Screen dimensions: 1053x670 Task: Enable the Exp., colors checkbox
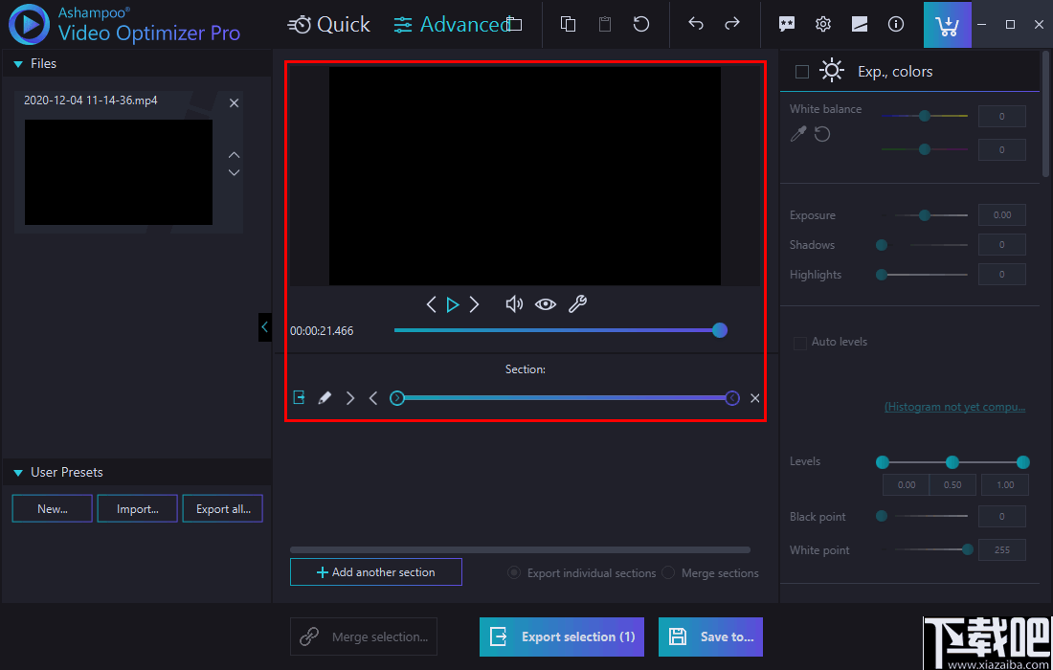tap(801, 70)
